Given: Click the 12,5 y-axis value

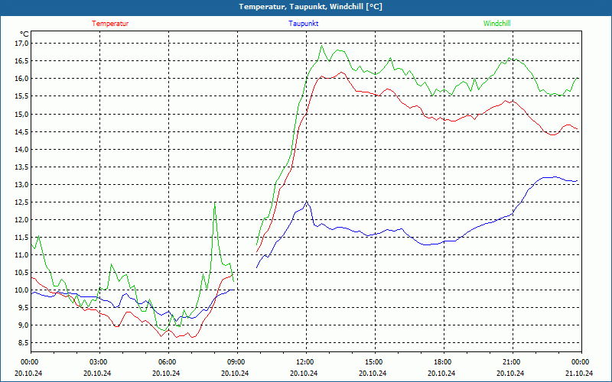Looking at the screenshot, I should [x=22, y=202].
